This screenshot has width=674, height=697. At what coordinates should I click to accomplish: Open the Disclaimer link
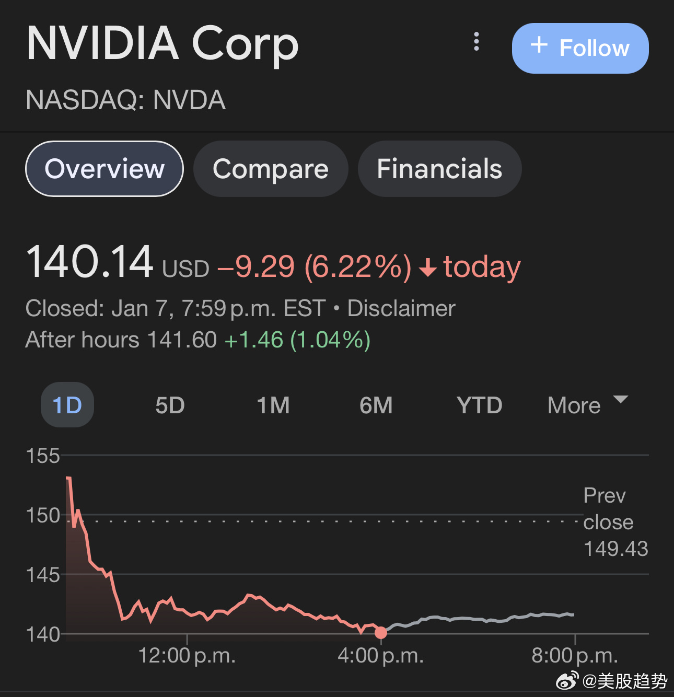(401, 308)
